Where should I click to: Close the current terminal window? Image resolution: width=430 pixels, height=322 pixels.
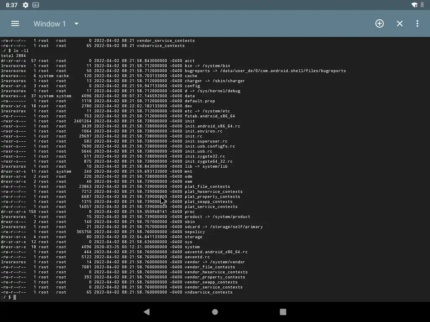pyautogui.click(x=400, y=23)
